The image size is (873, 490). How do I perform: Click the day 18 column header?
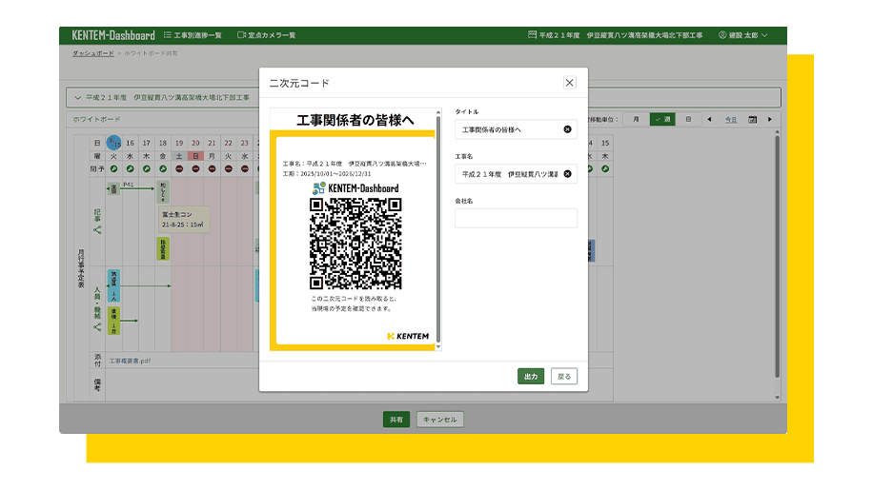click(x=163, y=143)
